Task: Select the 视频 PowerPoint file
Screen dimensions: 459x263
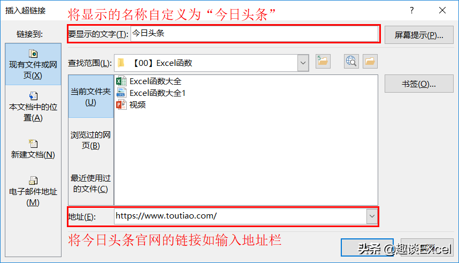Action: (x=131, y=104)
